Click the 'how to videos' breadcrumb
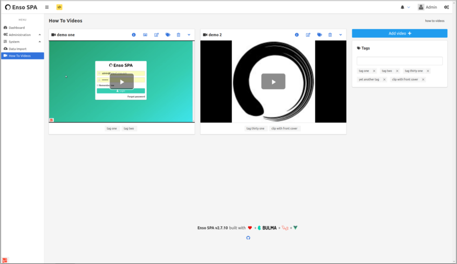The width and height of the screenshot is (457, 264). click(434, 21)
